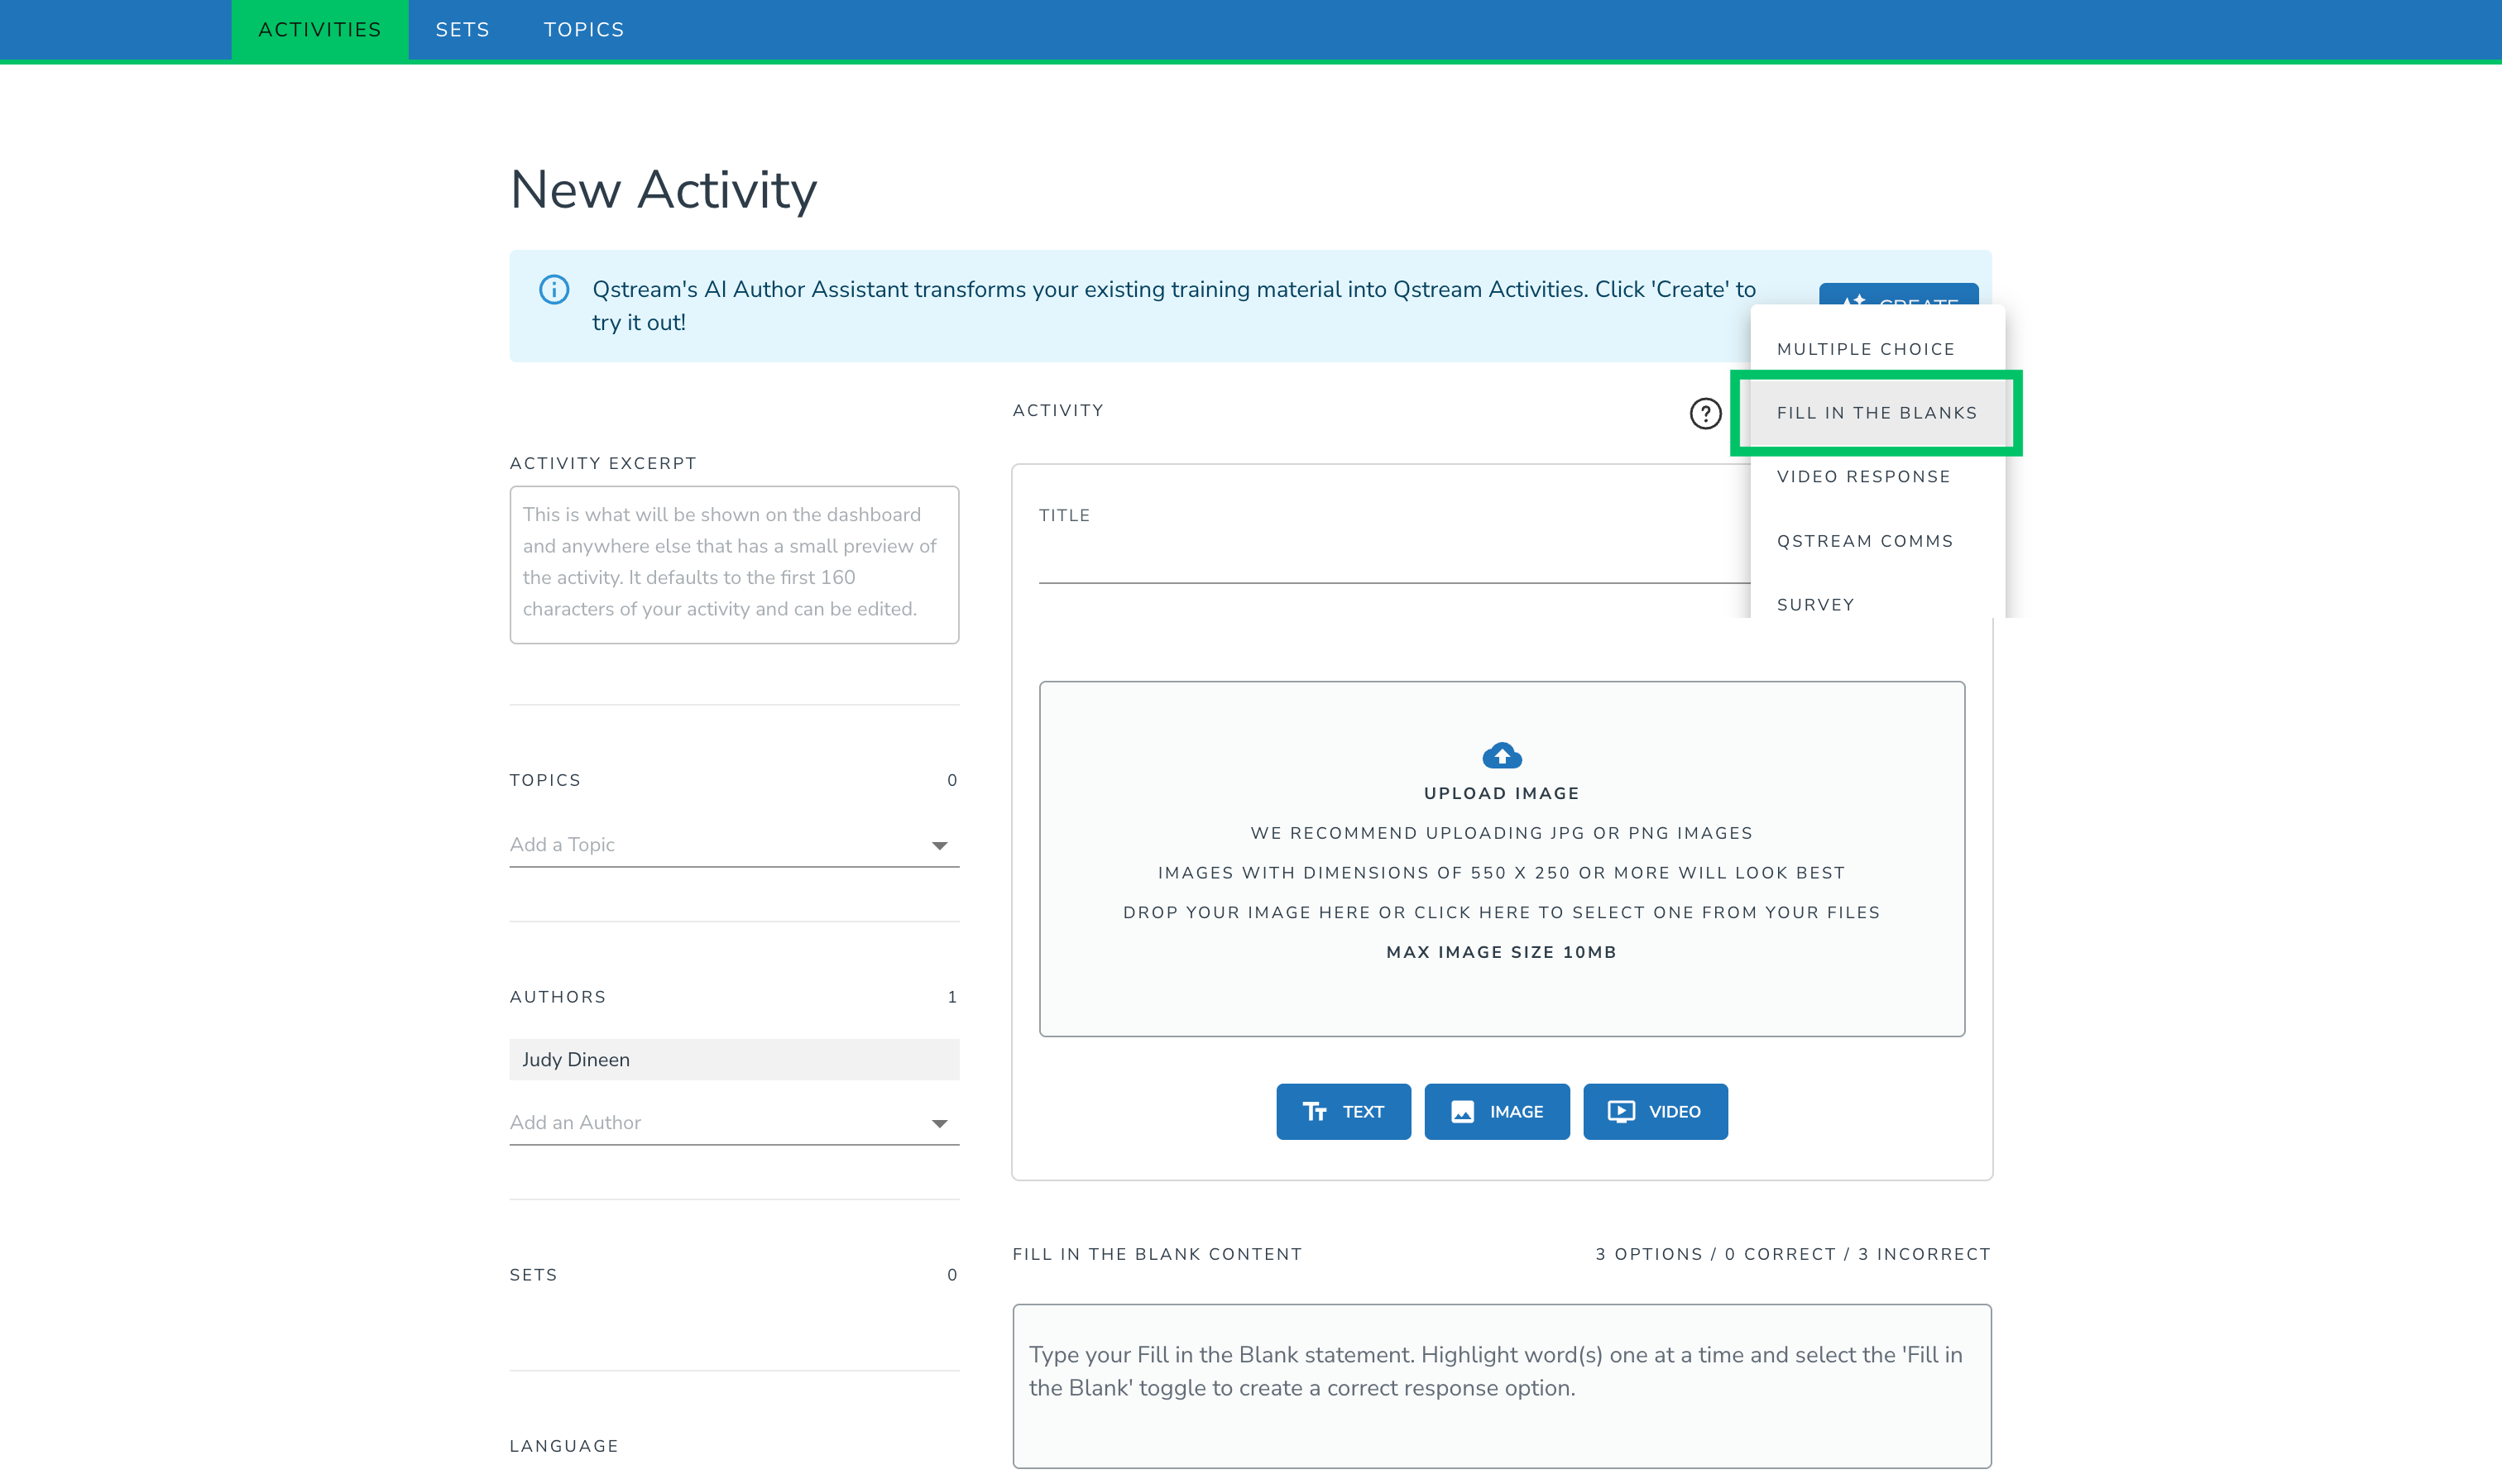This screenshot has height=1484, width=2502.
Task: Click the help question mark icon
Action: (x=1705, y=413)
